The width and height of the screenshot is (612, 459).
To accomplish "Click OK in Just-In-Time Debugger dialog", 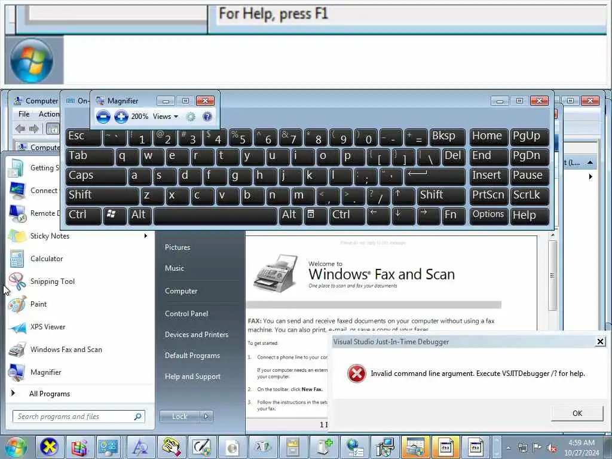I will tap(577, 414).
